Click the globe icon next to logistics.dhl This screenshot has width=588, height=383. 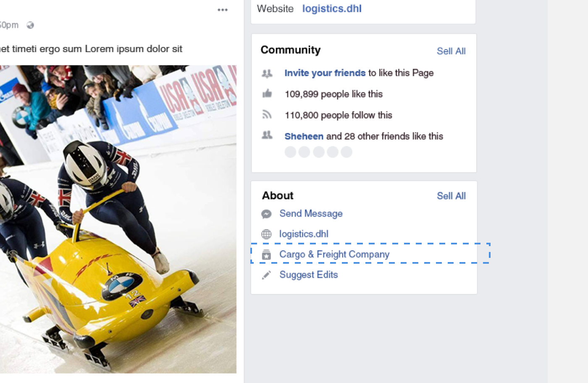point(266,234)
